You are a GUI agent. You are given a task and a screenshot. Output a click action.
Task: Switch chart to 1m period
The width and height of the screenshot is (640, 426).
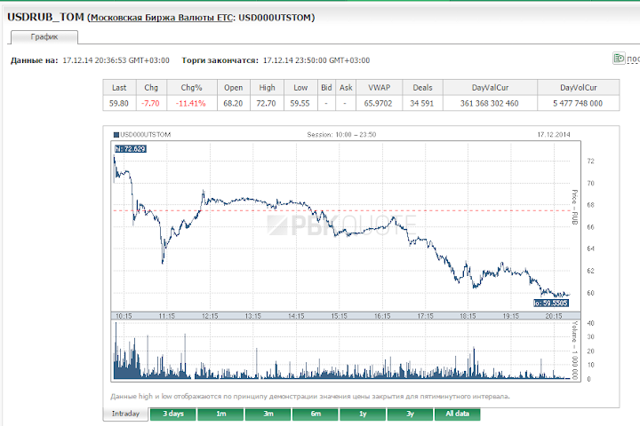tap(220, 414)
